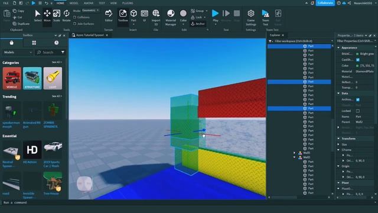Toggle the Join Surfaces checkbox
The height and width of the screenshot is (213, 378).
click(x=75, y=24)
